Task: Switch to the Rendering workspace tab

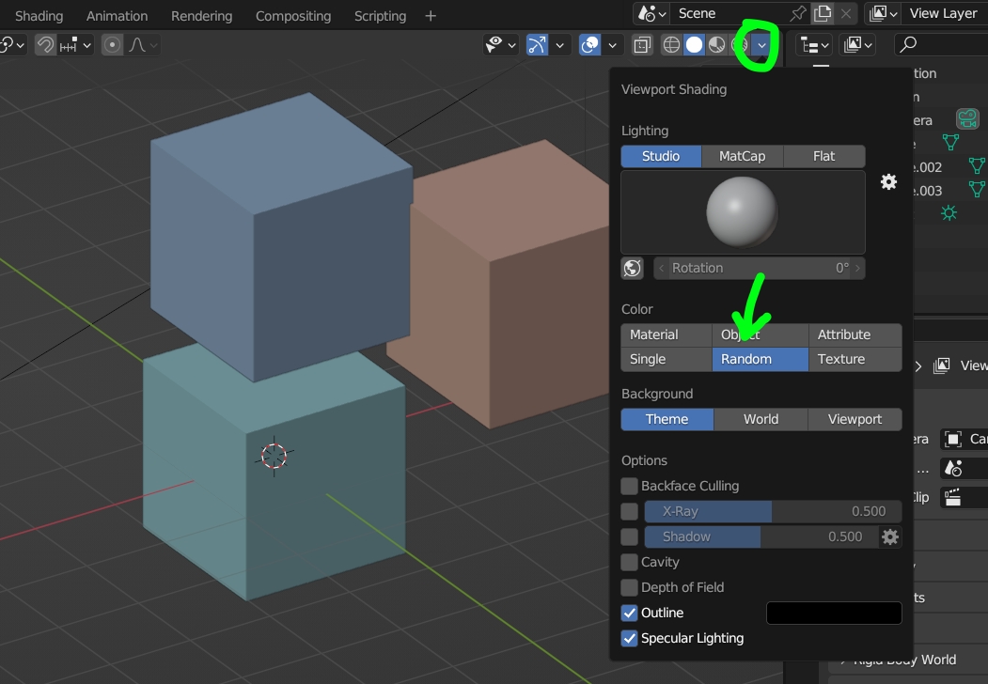Action: (200, 15)
